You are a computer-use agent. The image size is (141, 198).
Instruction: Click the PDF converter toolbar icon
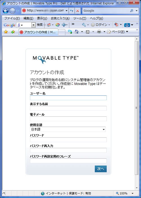[116, 25]
